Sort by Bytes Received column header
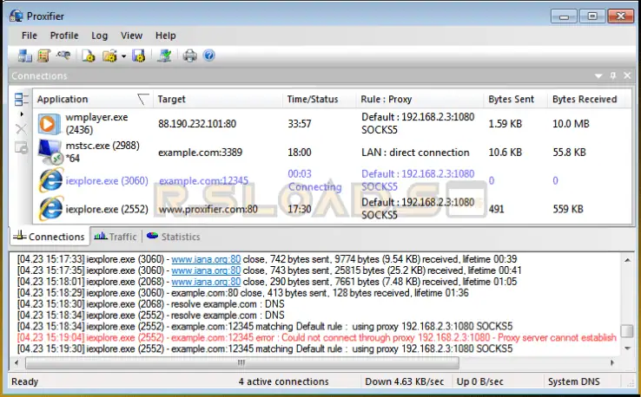The height and width of the screenshot is (397, 641). [584, 100]
